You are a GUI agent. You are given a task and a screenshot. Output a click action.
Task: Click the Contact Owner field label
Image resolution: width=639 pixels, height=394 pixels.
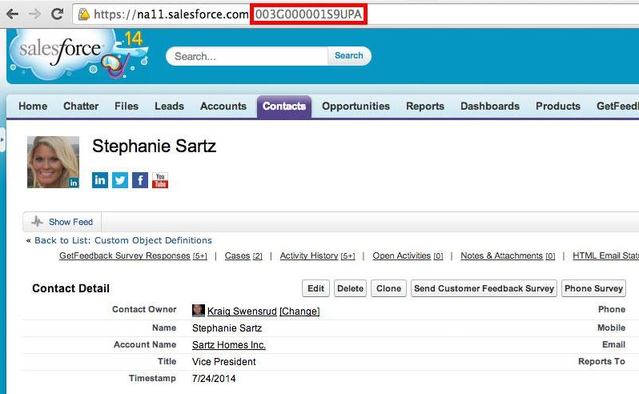[144, 309]
